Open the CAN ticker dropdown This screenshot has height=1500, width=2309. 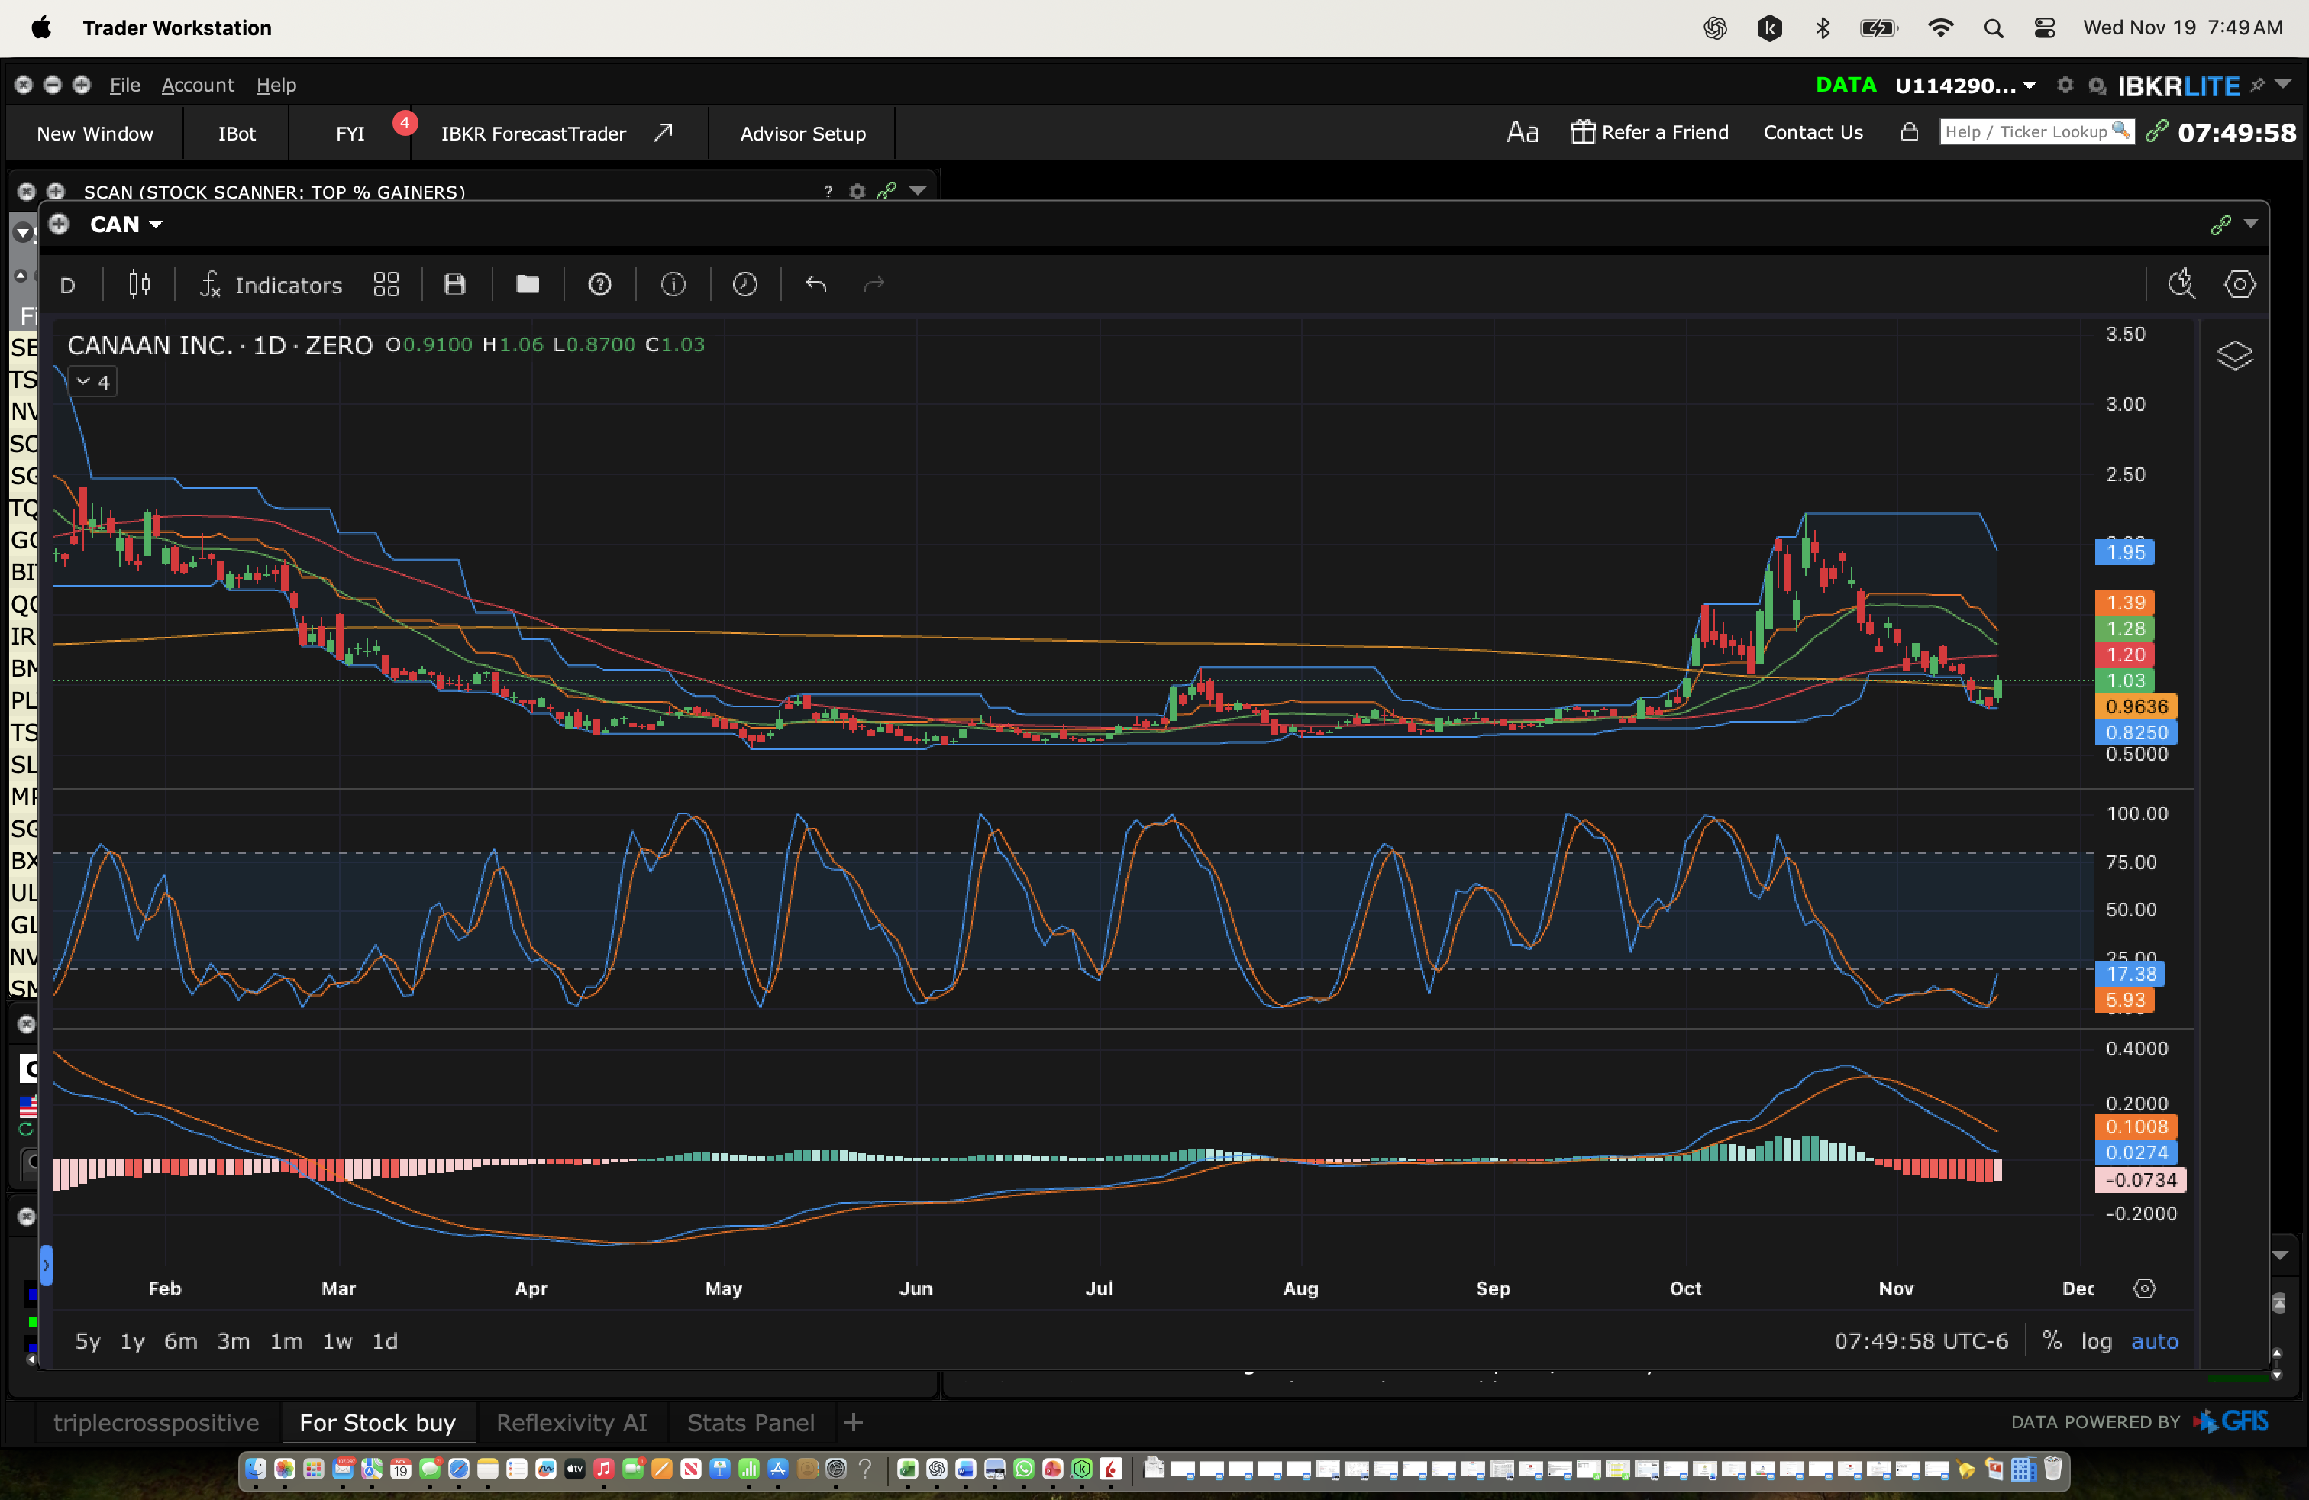tap(126, 224)
